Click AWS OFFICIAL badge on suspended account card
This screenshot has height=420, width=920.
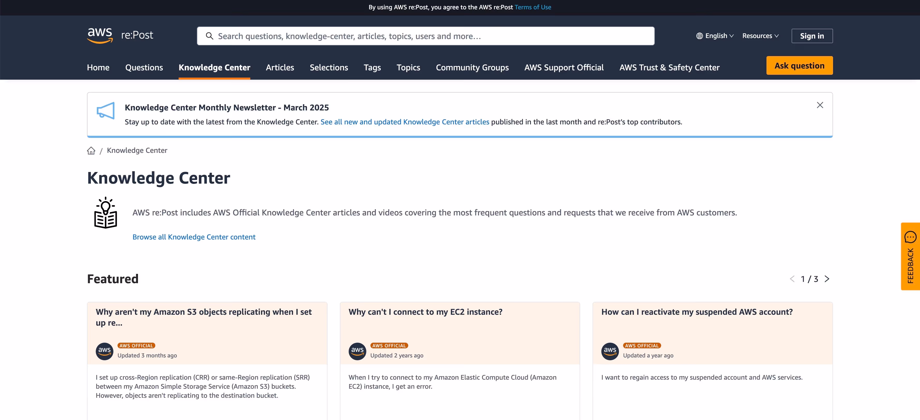[642, 346]
